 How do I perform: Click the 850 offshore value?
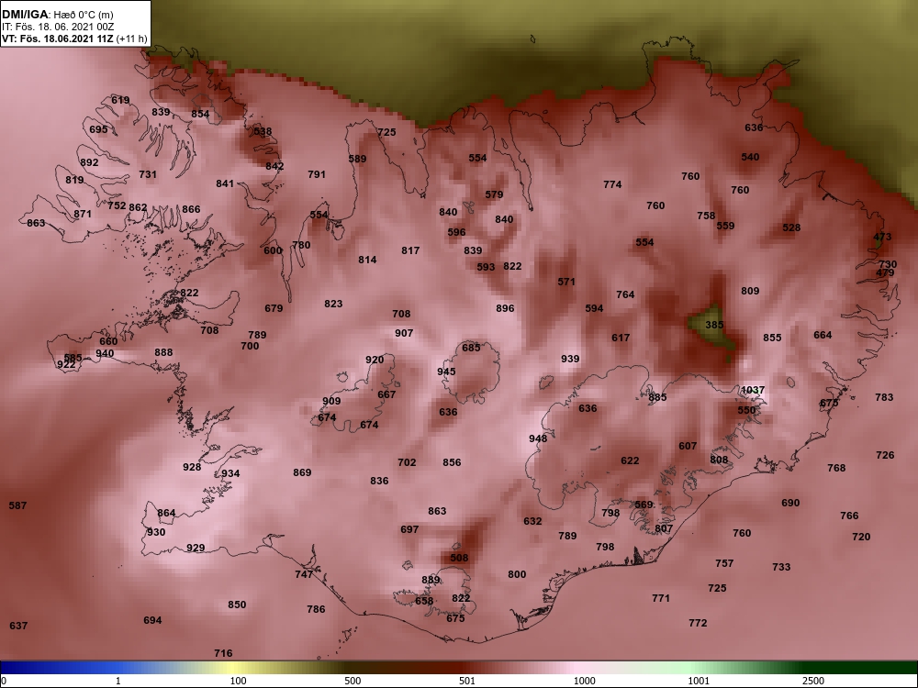coord(237,605)
